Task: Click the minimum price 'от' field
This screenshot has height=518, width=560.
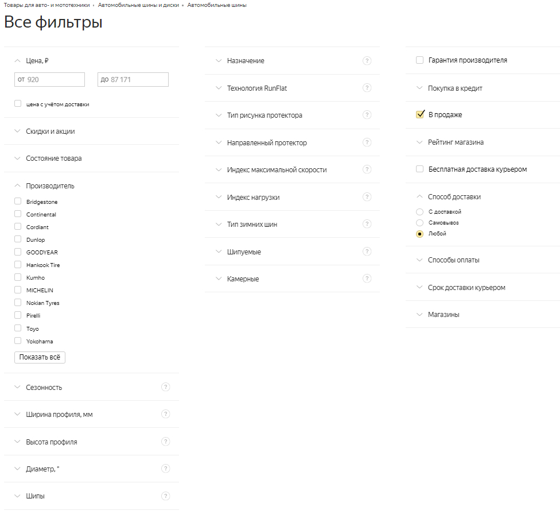Action: 50,79
